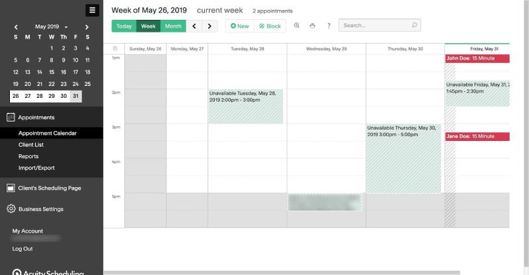Click the Business Settings gear icon

click(11, 209)
